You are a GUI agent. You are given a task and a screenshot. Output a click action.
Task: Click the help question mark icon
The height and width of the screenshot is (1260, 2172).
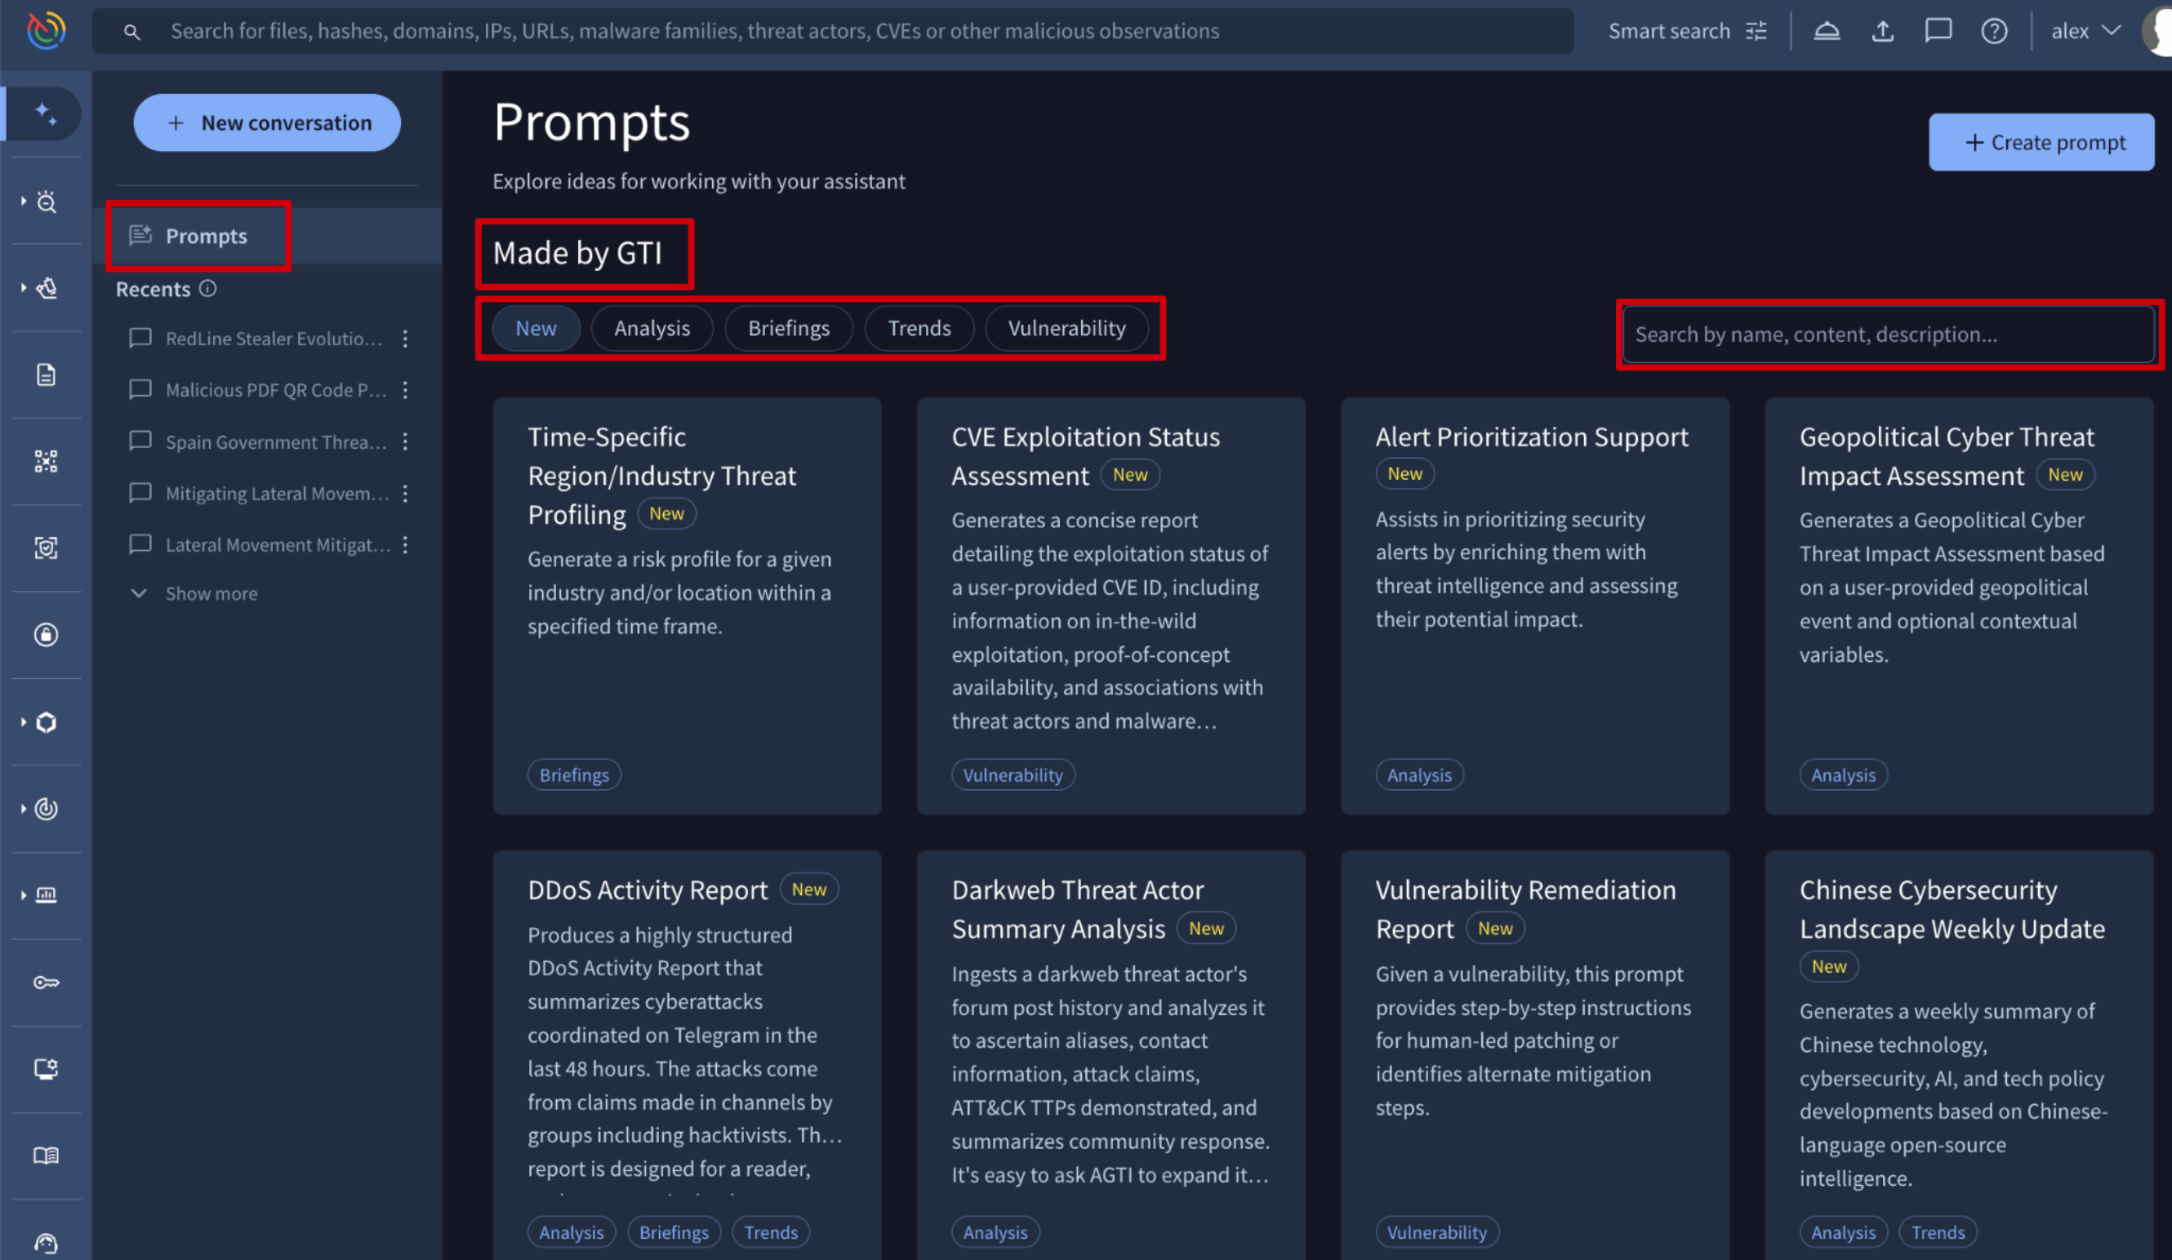coord(1994,32)
